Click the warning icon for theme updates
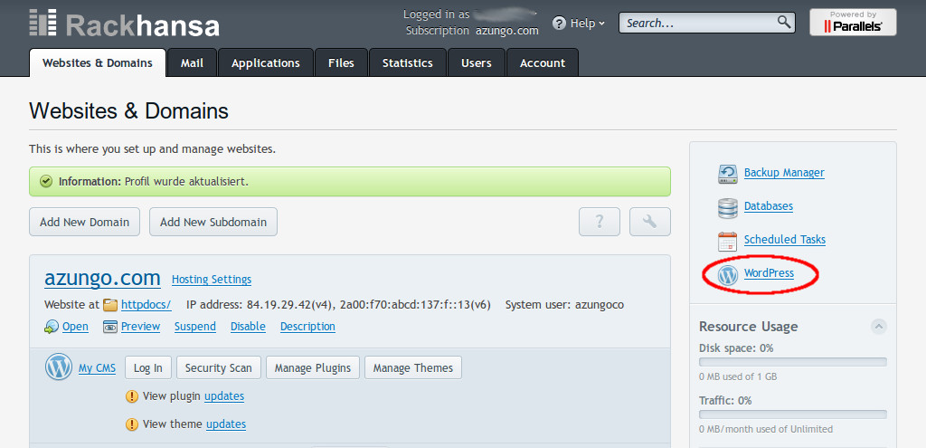 [x=132, y=424]
